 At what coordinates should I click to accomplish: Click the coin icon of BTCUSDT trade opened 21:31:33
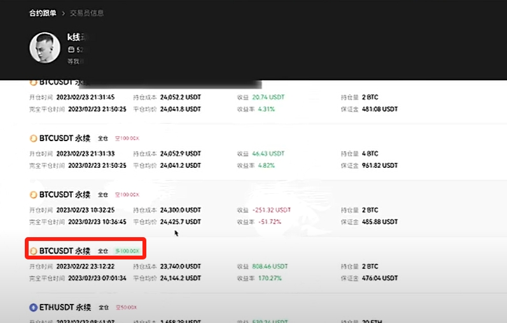33,139
